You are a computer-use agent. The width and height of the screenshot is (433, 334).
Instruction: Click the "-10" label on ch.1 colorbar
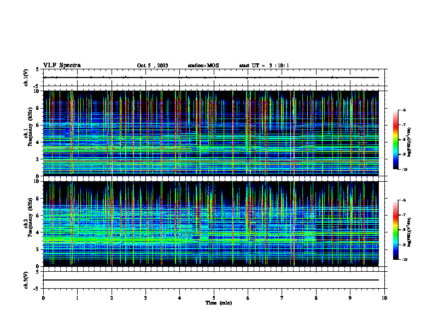405,170
